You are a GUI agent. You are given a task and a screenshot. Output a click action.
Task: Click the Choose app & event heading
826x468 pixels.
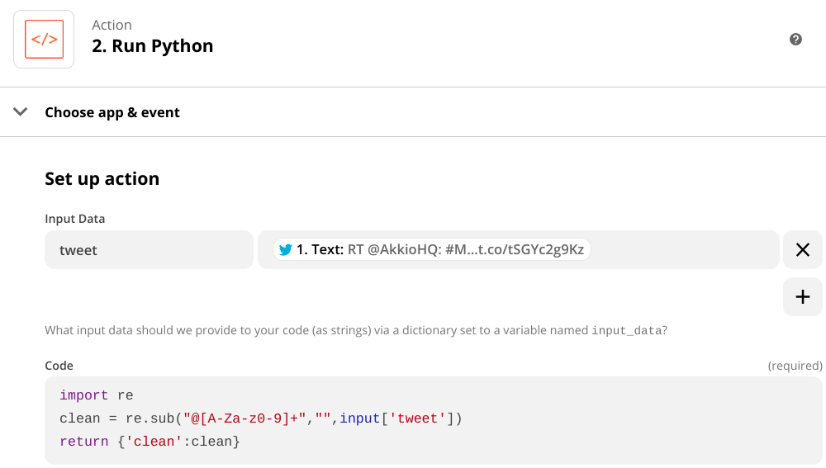click(112, 112)
